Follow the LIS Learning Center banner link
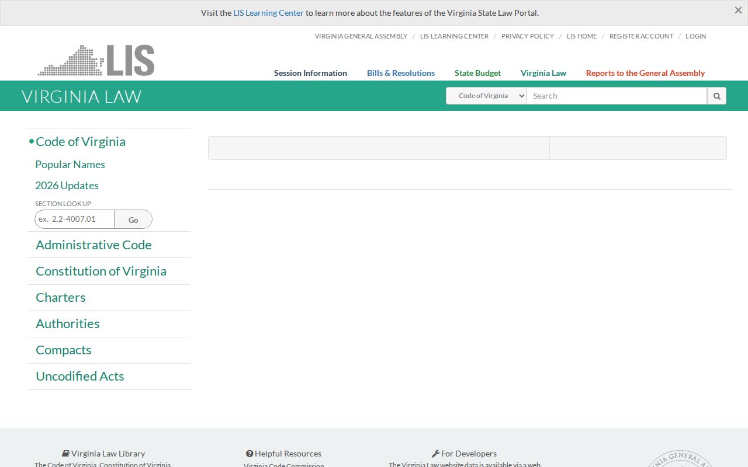 pyautogui.click(x=268, y=13)
